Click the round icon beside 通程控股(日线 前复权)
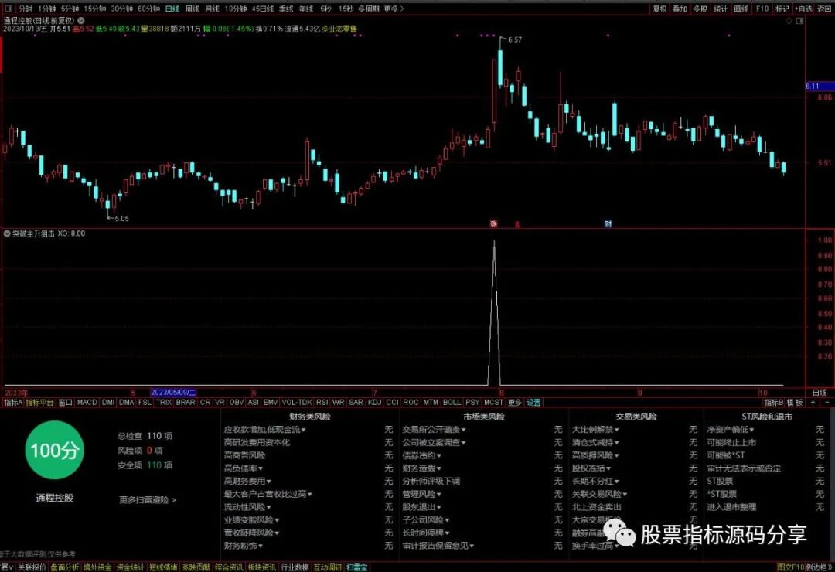 pyautogui.click(x=81, y=20)
